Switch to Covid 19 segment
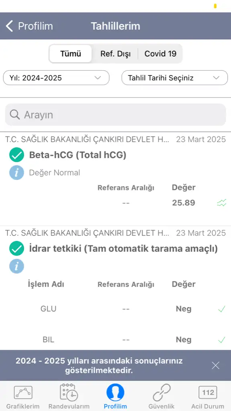The image size is (231, 411). pyautogui.click(x=160, y=54)
